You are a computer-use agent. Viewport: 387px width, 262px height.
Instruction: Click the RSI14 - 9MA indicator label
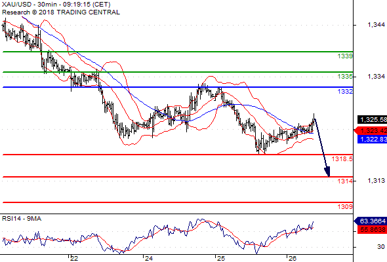pos(22,219)
